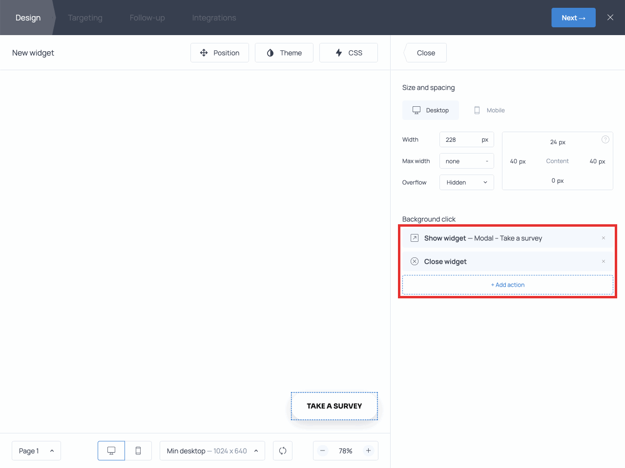Switch preview to mobile view
This screenshot has width=625, height=468.
click(138, 450)
